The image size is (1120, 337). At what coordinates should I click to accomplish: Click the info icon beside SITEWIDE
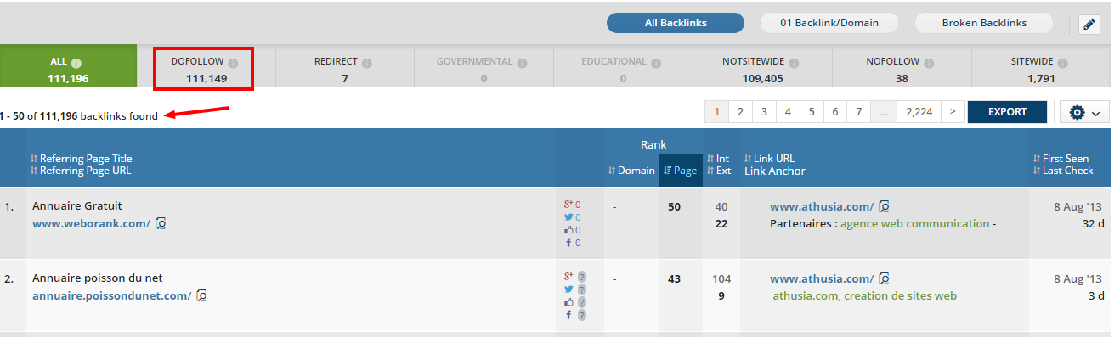click(1064, 63)
